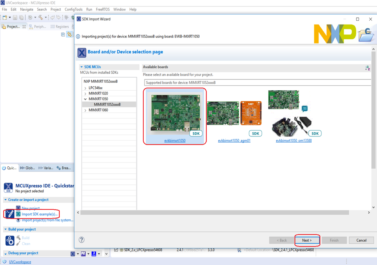Viewport: 377px width, 265px height.
Task: Open the ConfigTools menu
Action: coord(73,9)
